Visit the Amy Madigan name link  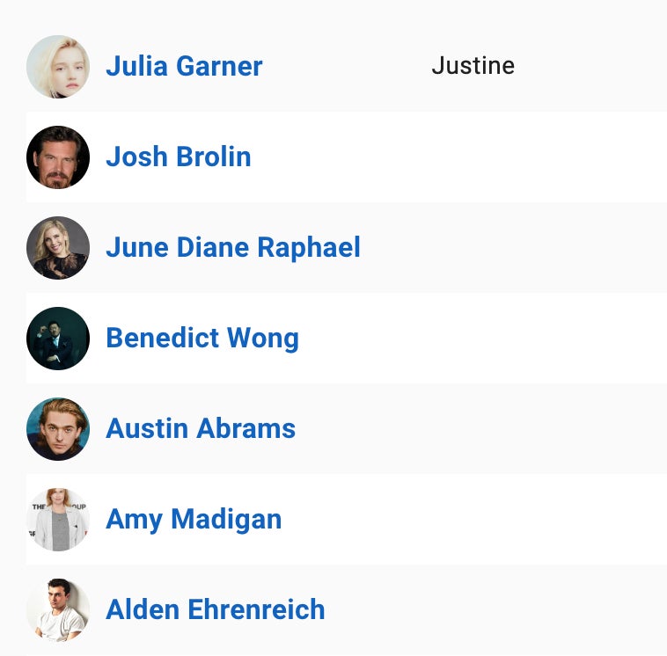pyautogui.click(x=194, y=520)
